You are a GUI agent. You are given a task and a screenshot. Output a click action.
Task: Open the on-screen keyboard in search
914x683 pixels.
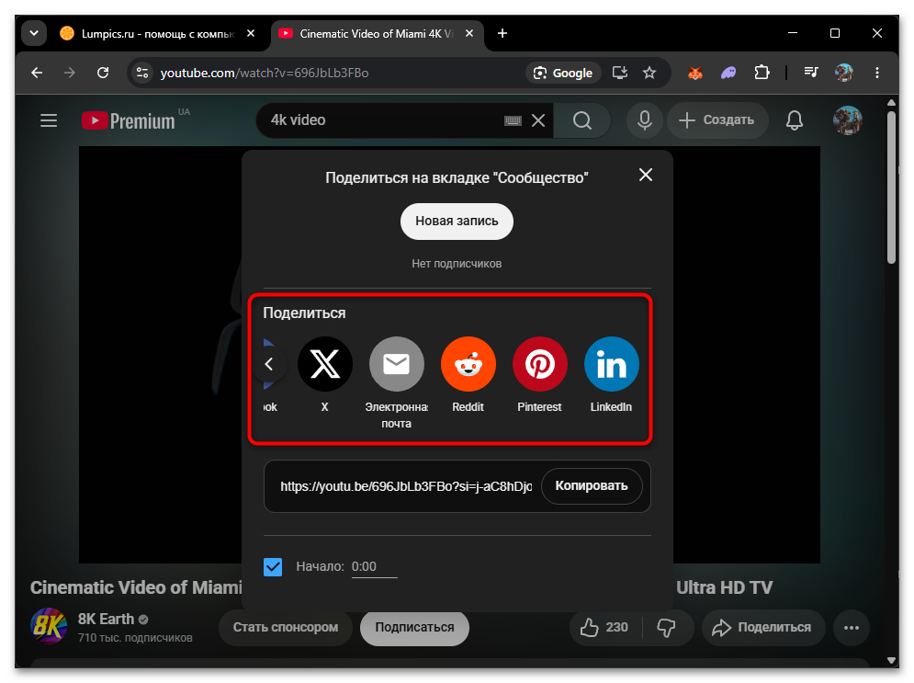click(x=513, y=120)
